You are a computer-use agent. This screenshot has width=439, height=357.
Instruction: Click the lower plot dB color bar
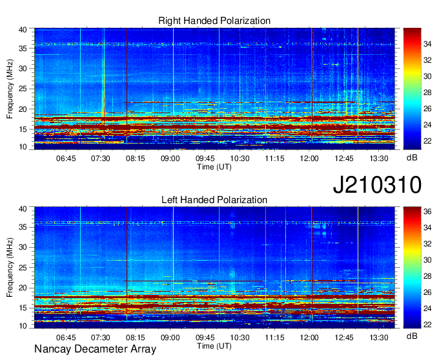pos(412,268)
